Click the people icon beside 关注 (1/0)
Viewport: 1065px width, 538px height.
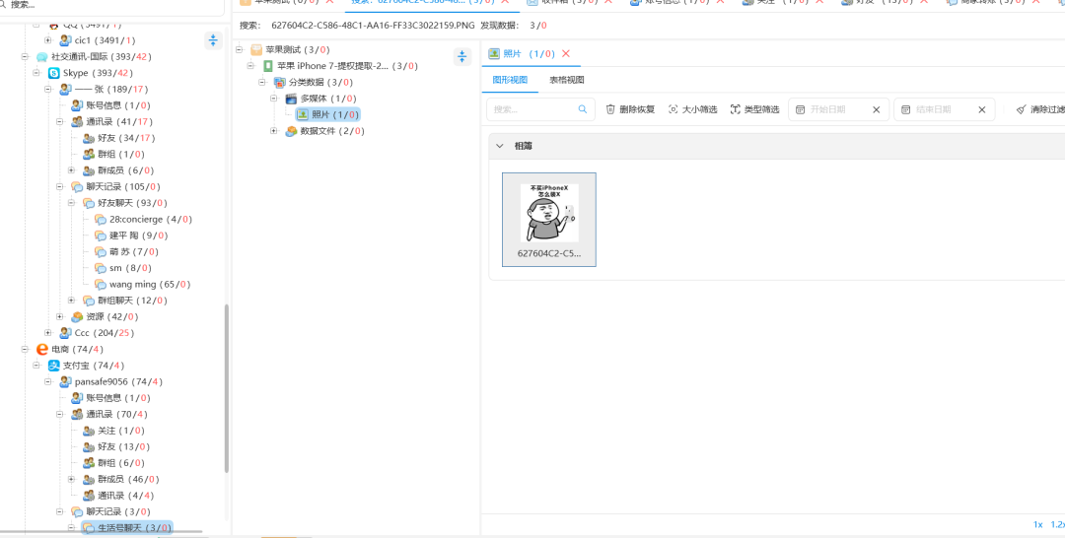coord(89,431)
